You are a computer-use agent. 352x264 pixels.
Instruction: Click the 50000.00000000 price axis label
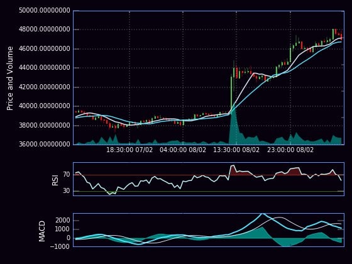pos(44,11)
